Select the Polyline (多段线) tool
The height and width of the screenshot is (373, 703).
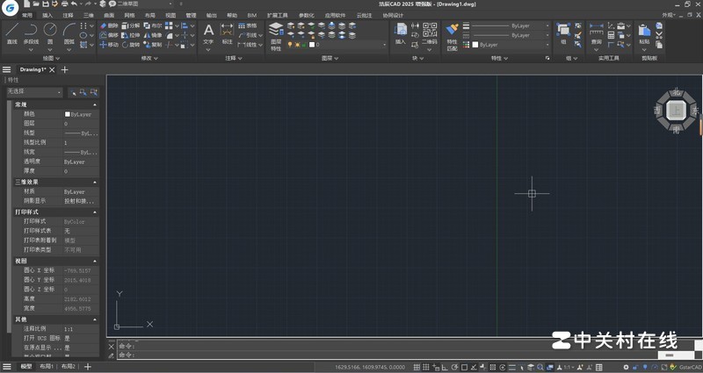31,33
